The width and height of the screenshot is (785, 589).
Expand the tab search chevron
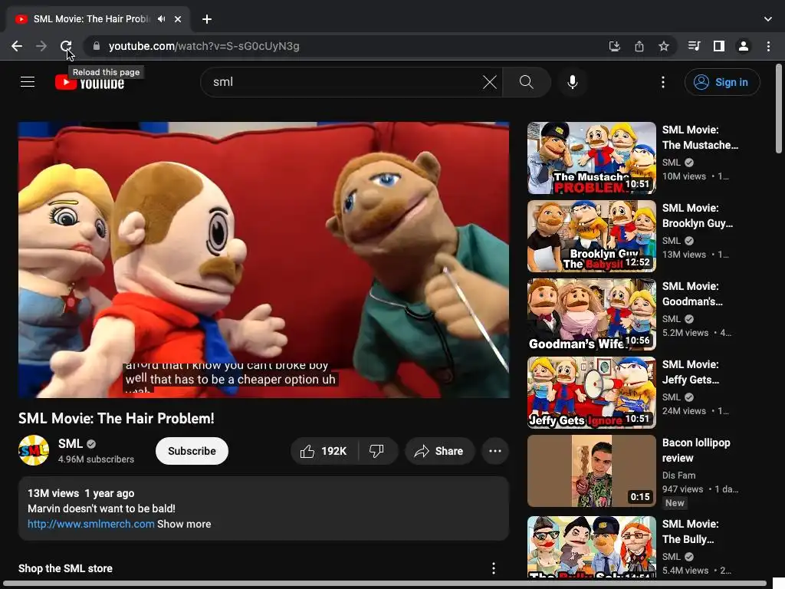pyautogui.click(x=768, y=19)
